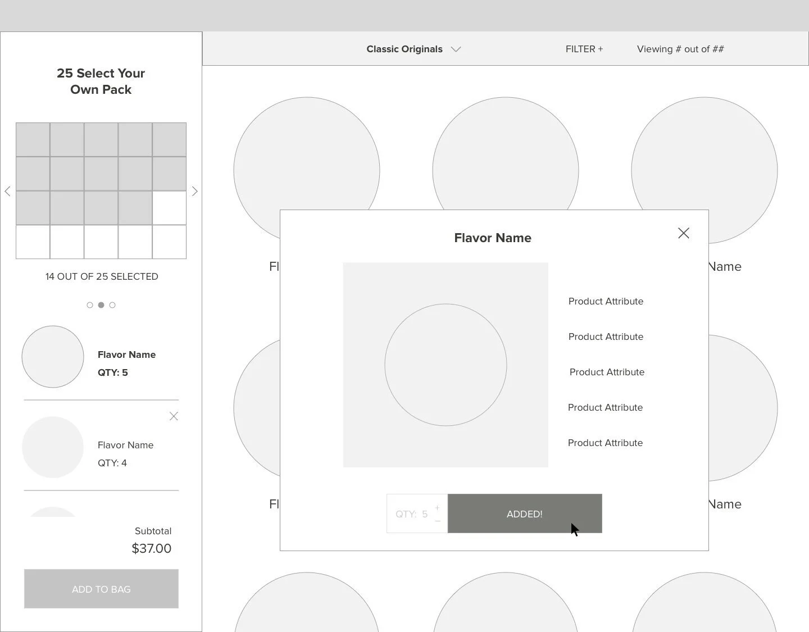
Task: Remove the QTY: 4 flavor item
Action: click(x=174, y=416)
